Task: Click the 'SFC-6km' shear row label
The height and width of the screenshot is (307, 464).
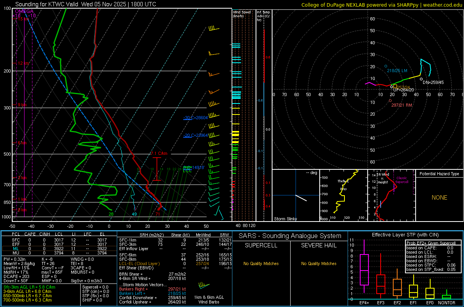Action: 128,255
